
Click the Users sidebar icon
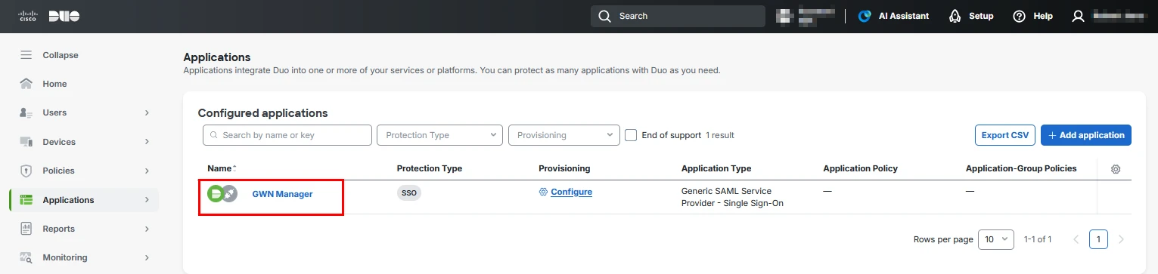[26, 112]
